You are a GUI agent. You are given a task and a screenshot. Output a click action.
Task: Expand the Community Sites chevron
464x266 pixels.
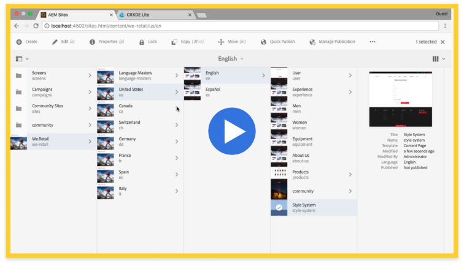tap(90, 108)
